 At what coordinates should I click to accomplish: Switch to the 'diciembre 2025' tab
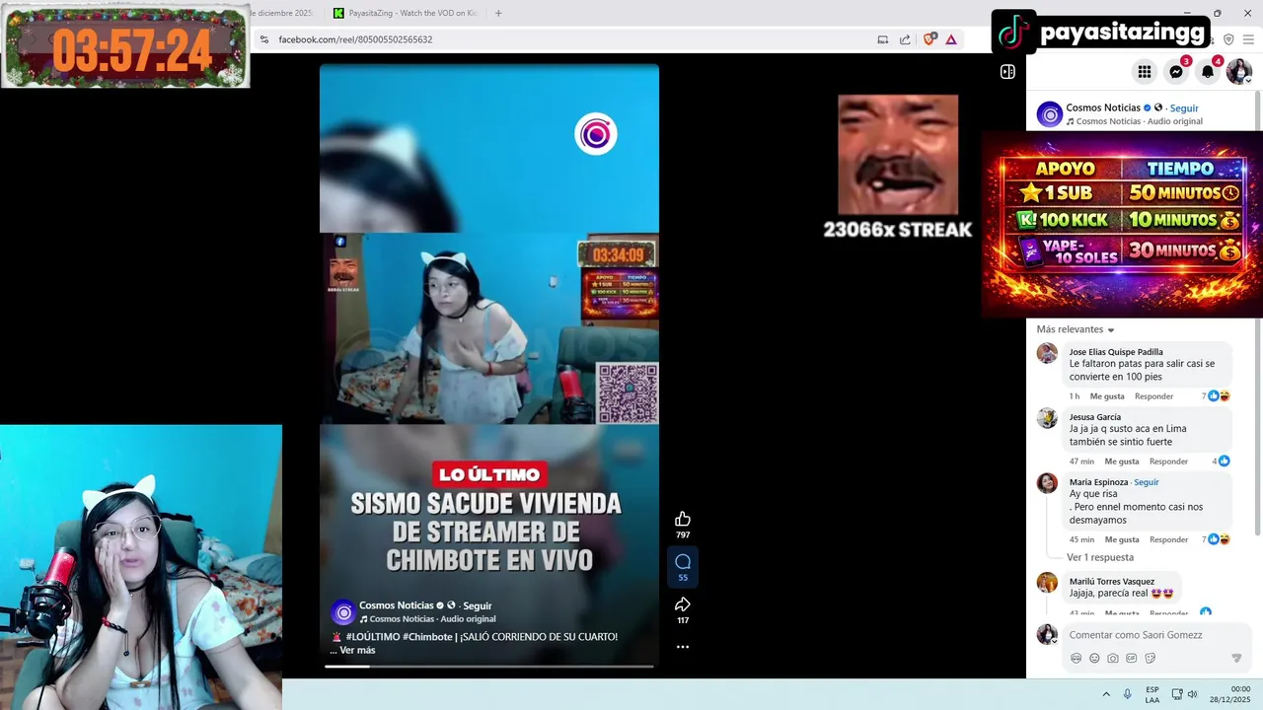click(x=281, y=13)
